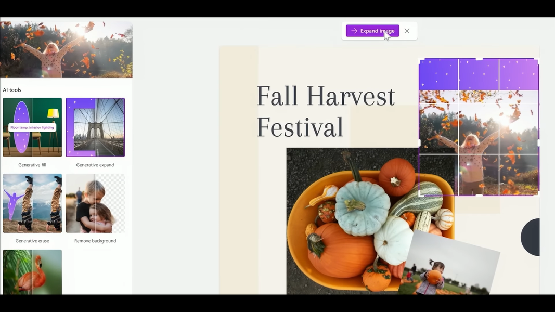Select the Generative expand tool thumbnail
This screenshot has width=555, height=312.
[95, 127]
